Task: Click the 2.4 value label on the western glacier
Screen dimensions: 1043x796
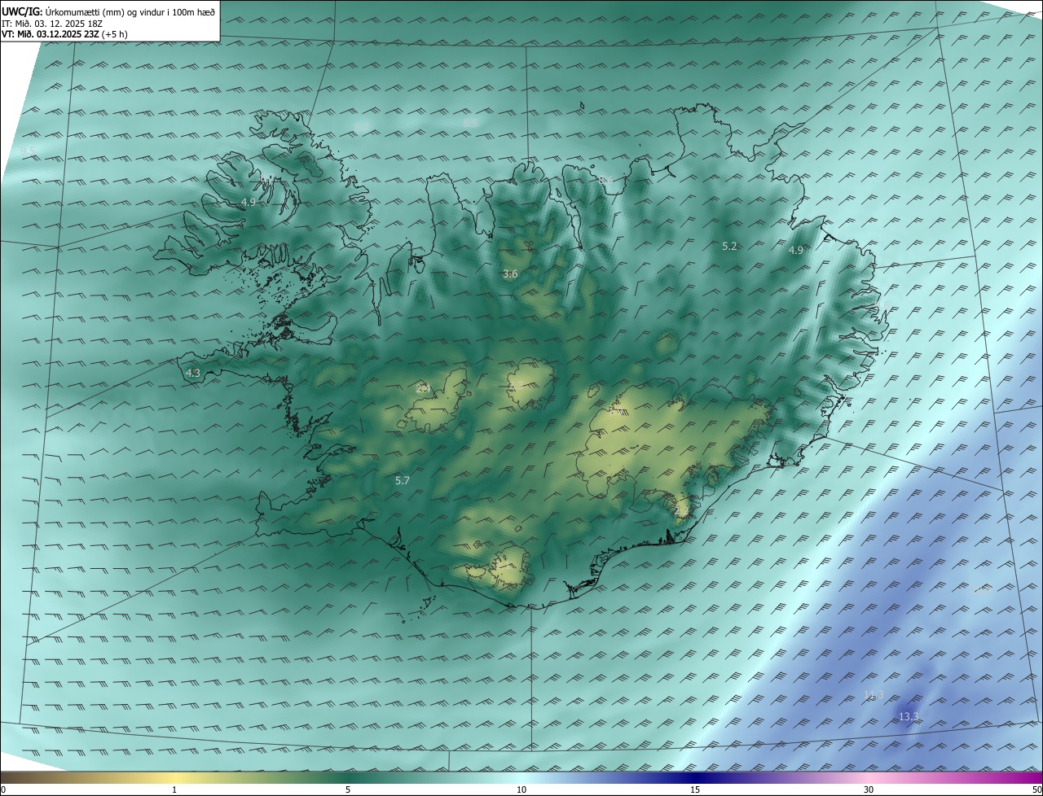Action: click(x=423, y=388)
